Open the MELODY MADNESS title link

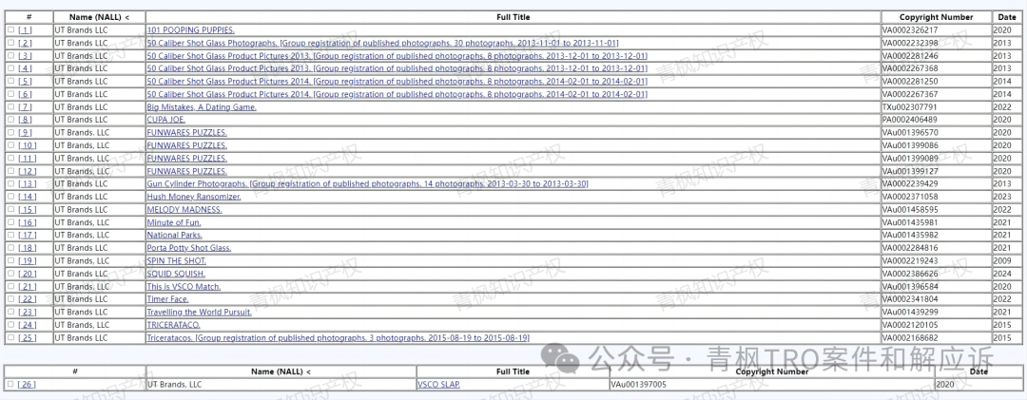pyautogui.click(x=184, y=209)
